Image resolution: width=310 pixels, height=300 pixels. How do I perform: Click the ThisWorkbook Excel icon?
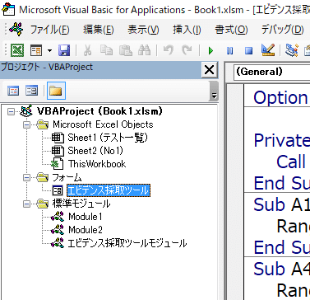(58, 164)
